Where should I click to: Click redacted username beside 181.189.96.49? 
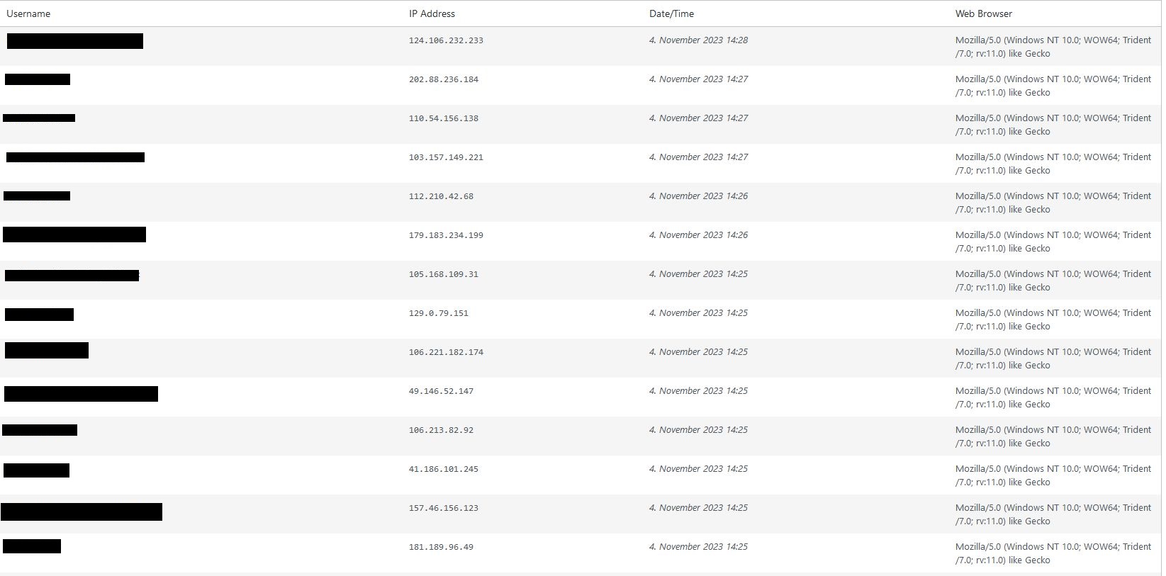[x=32, y=546]
